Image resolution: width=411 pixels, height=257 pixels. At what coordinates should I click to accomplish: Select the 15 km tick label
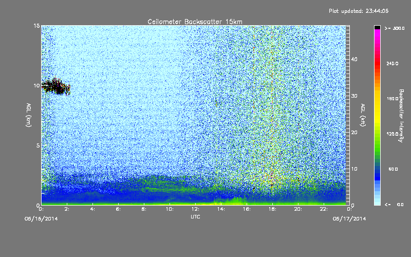pyautogui.click(x=36, y=26)
